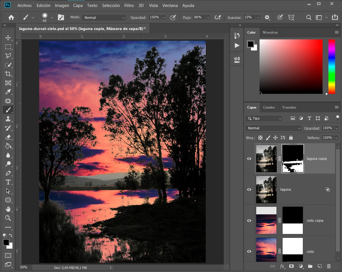Select the Rounded Rectangle shape tool
Screen dimensions: 342x272
[8, 200]
